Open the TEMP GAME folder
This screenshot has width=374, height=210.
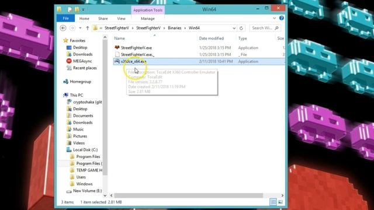click(x=89, y=170)
